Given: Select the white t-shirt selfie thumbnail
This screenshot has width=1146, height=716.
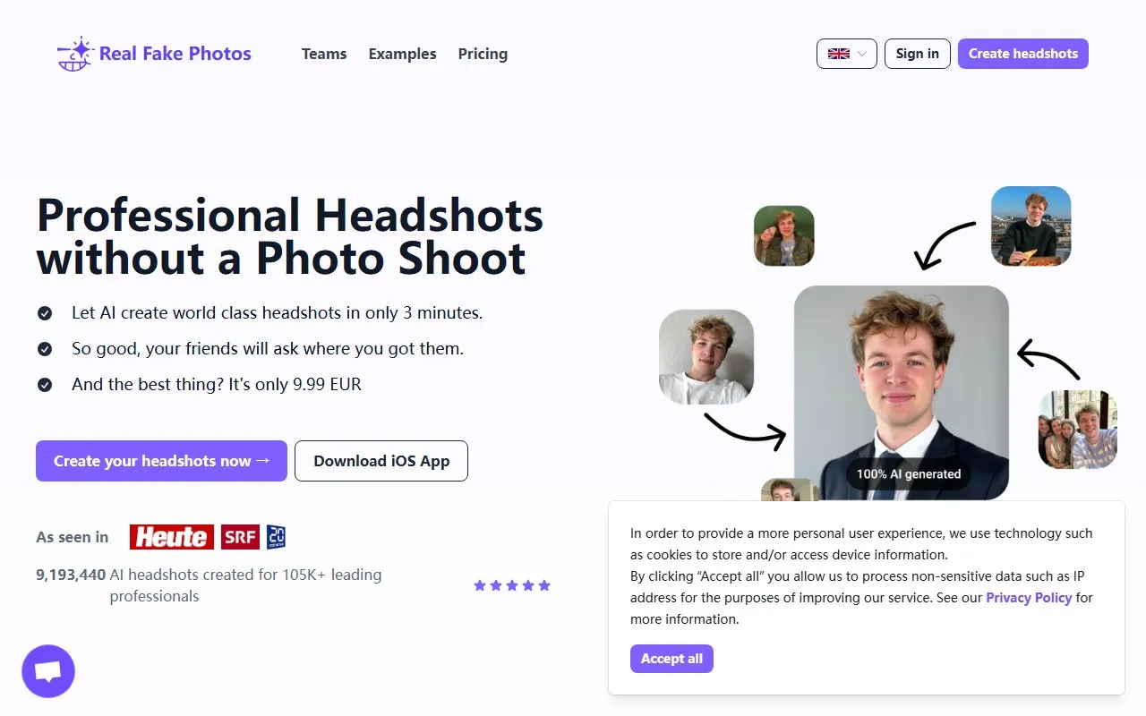Looking at the screenshot, I should (x=706, y=356).
